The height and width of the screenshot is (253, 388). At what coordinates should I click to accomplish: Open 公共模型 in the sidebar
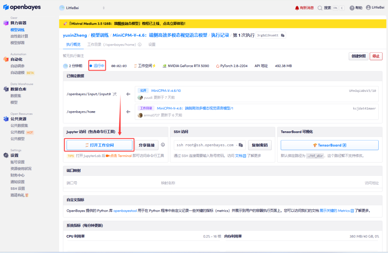click(x=18, y=139)
